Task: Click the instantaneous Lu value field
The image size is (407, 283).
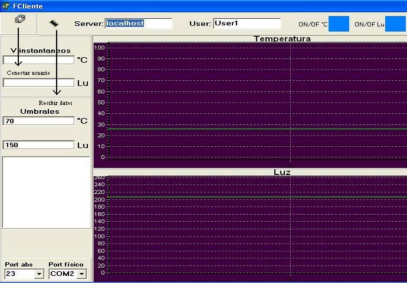Action: pos(38,83)
